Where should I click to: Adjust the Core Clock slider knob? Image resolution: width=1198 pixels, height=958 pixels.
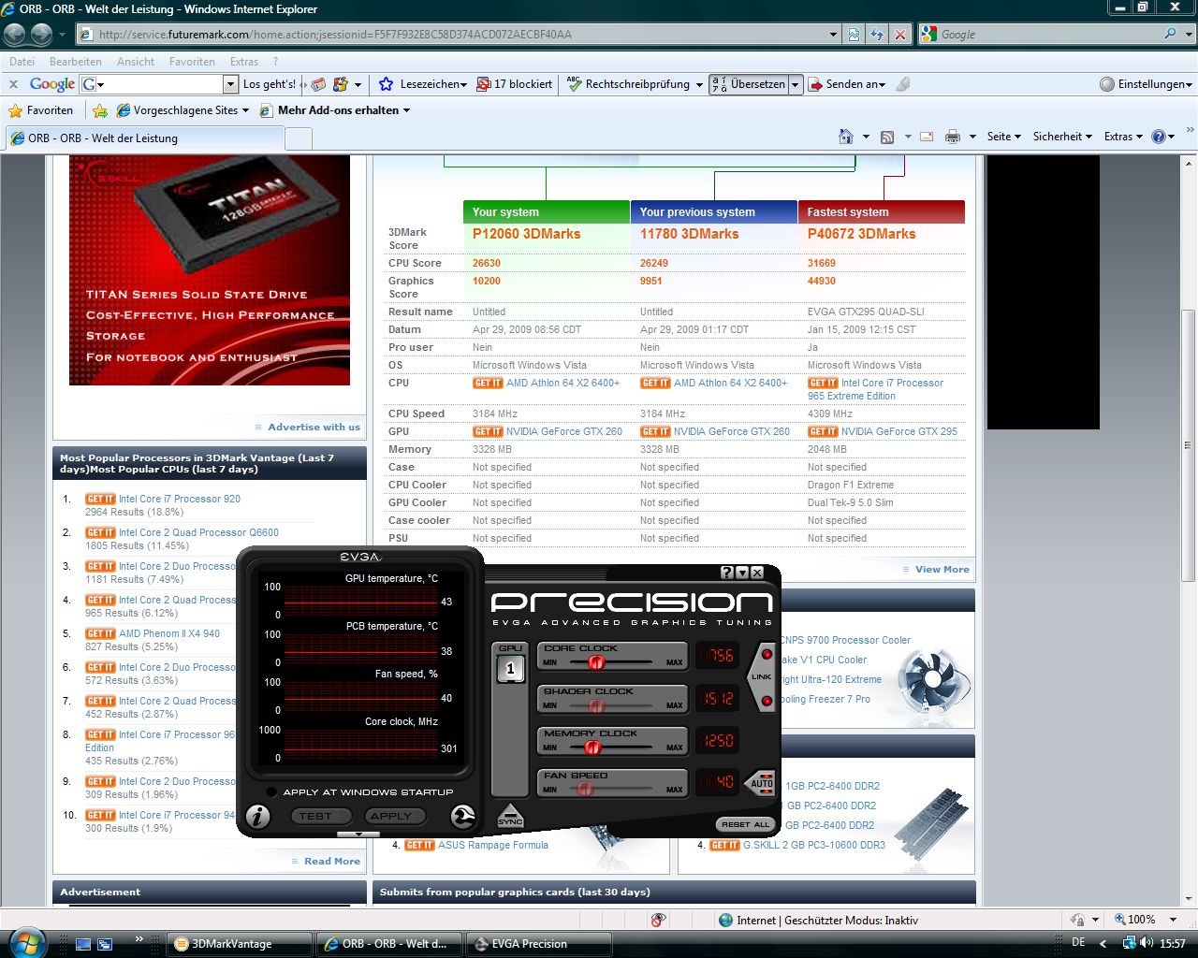(x=596, y=662)
